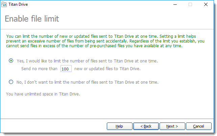Screen dimensions: 217x136
Task: Click the 'Yes, I would like to limit' option text
Action: (x=87, y=61)
